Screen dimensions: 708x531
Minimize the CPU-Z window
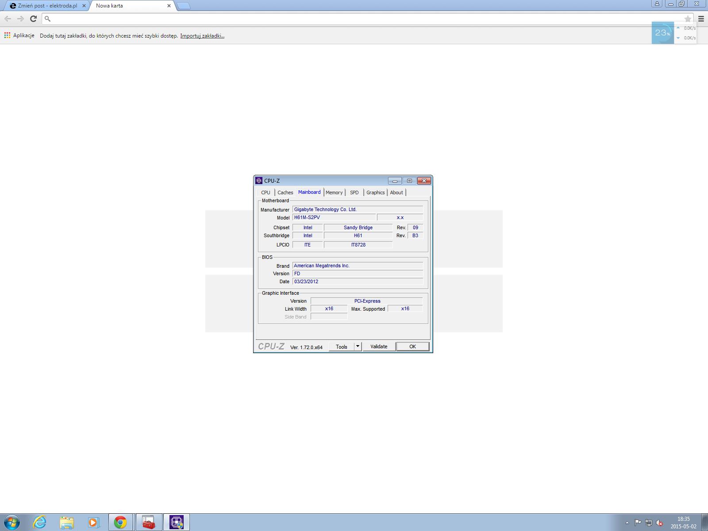coord(395,181)
